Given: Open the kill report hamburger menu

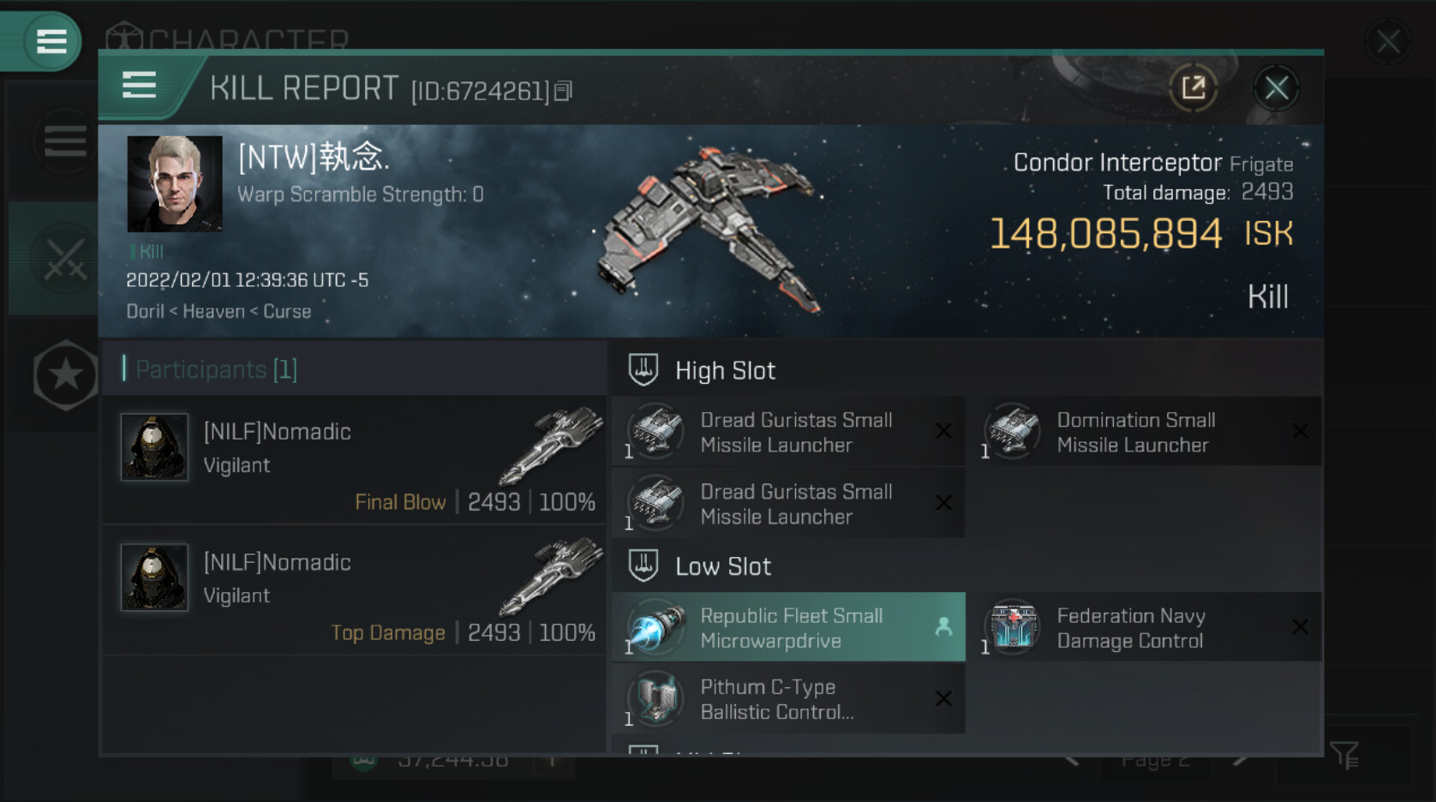Looking at the screenshot, I should 139,86.
